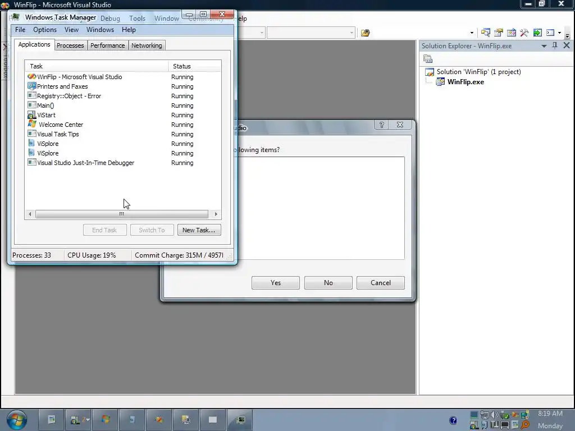Switch to the Performance tab
This screenshot has height=431, width=575.
107,45
